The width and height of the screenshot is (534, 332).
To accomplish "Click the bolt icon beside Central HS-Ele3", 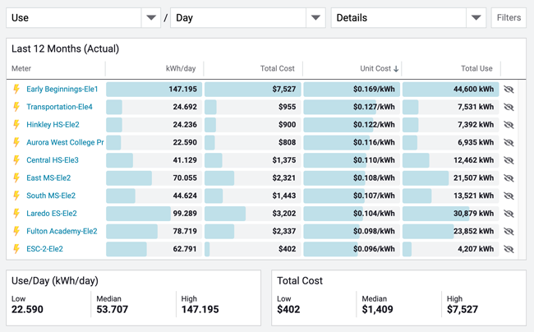I will (x=16, y=160).
